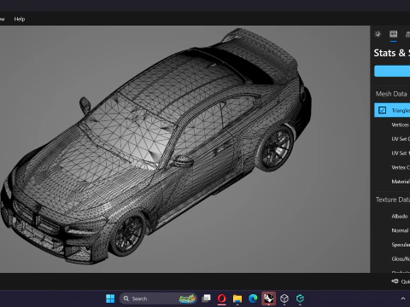410x307 pixels.
Task: Toggle the Triangles checkbox in Mesh Data
Action: tap(382, 110)
